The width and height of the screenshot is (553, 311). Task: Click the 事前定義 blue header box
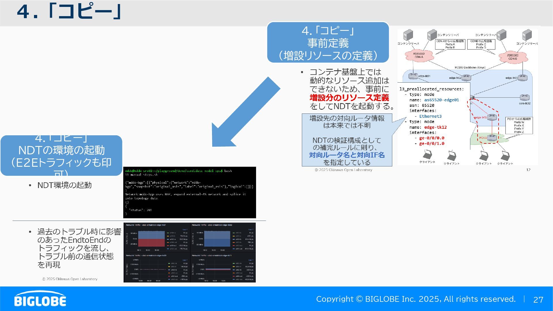click(328, 43)
